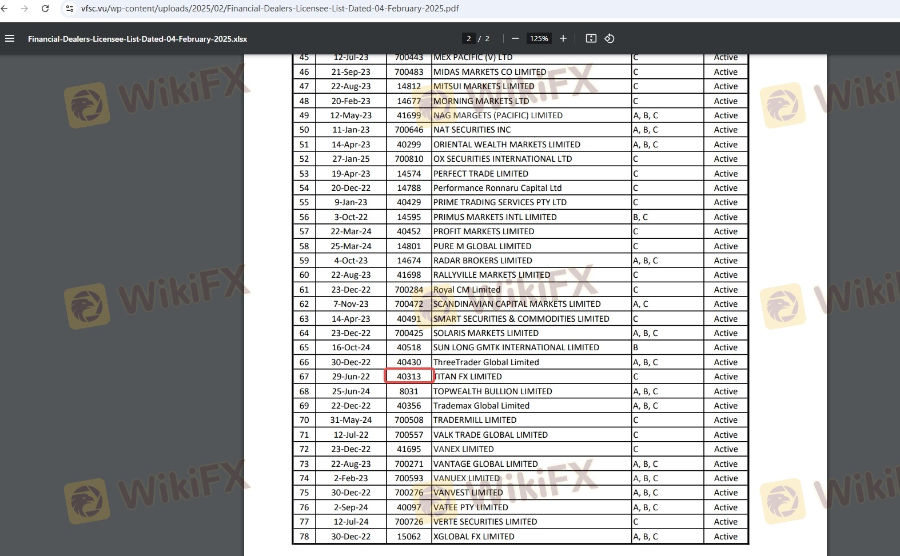This screenshot has width=900, height=556.
Task: Select MIDAS MARKETS CO LIMITED
Action: click(x=490, y=72)
